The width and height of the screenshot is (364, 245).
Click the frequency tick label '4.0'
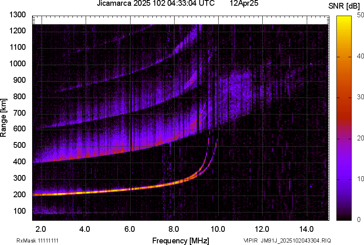tap(85, 229)
